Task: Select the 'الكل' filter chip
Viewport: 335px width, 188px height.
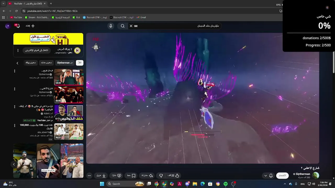Action: coord(80,63)
